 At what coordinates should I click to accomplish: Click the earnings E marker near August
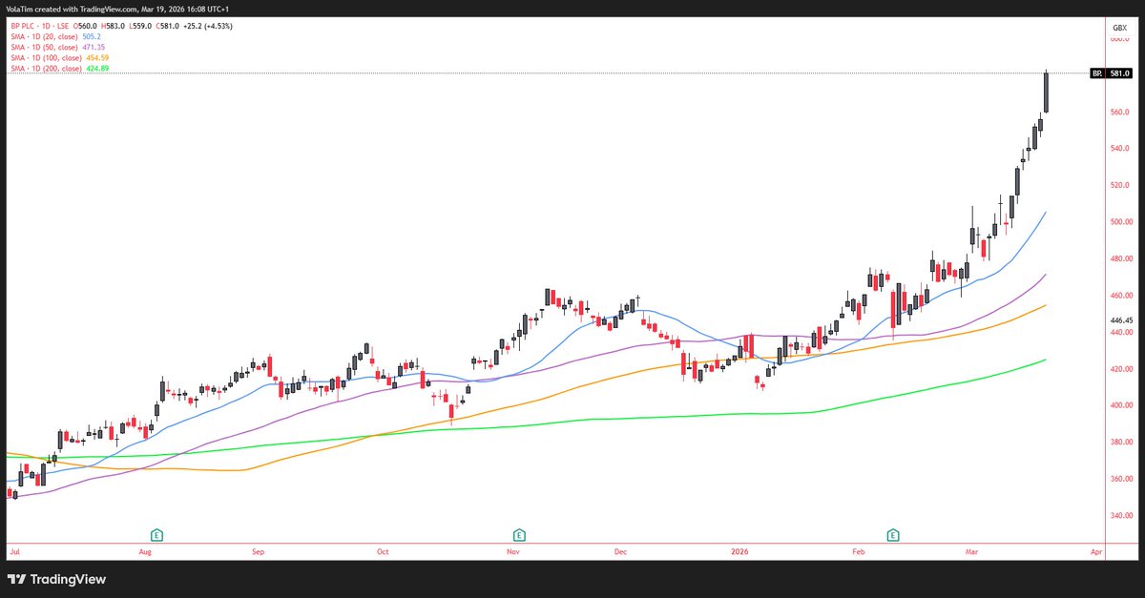coord(156,535)
